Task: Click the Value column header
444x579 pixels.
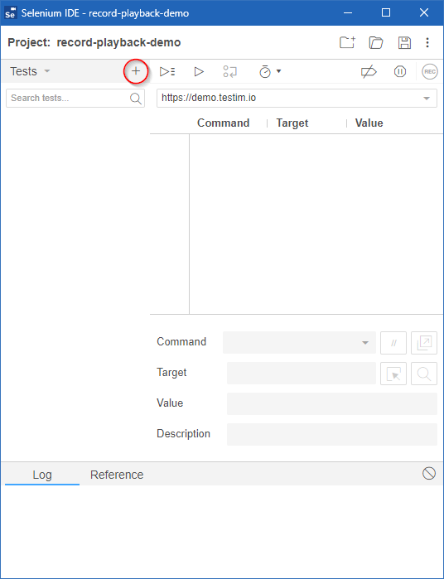Action: 369,123
